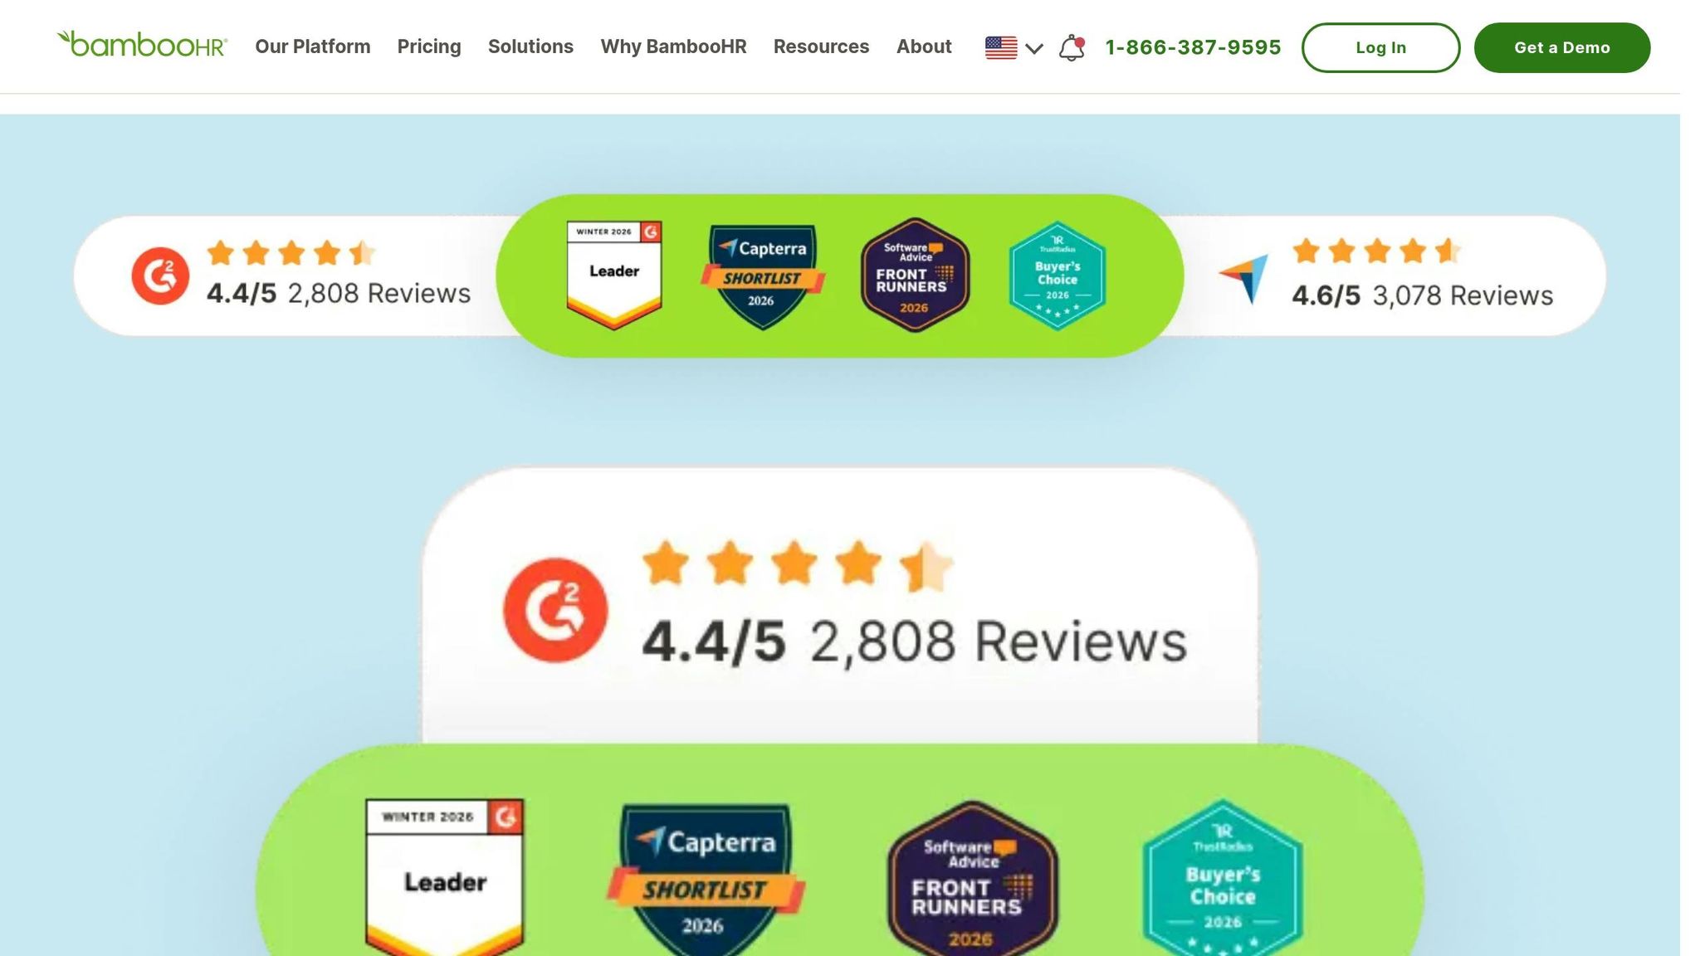Open the Our Platform menu

pos(313,46)
